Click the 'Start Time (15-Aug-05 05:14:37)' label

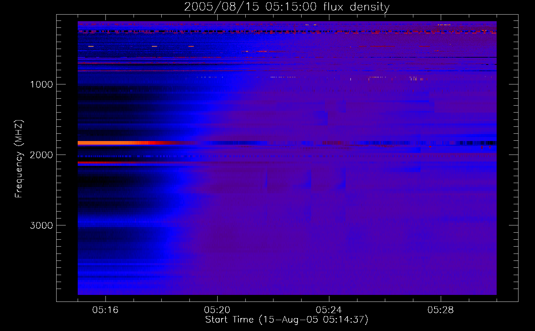click(287, 320)
